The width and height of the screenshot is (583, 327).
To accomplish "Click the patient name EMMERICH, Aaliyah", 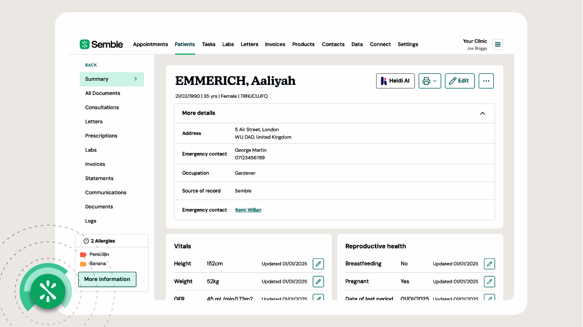I will click(x=236, y=80).
